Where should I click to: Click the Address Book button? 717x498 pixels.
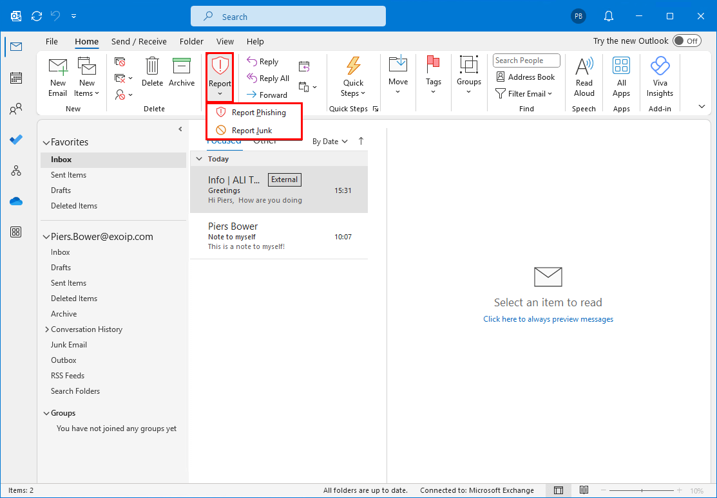(x=526, y=77)
